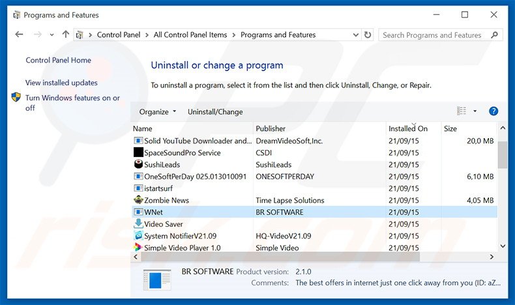Open help with the blue question mark
This screenshot has width=515, height=305.
[x=493, y=111]
